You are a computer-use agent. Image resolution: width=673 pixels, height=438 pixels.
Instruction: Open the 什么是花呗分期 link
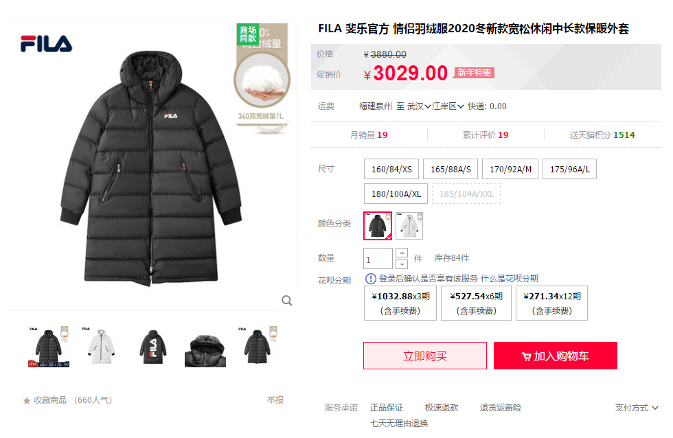510,279
